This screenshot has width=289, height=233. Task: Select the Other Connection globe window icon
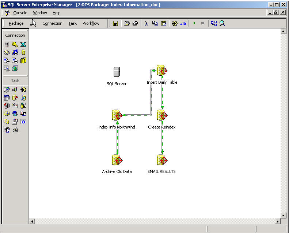[x=15, y=68]
